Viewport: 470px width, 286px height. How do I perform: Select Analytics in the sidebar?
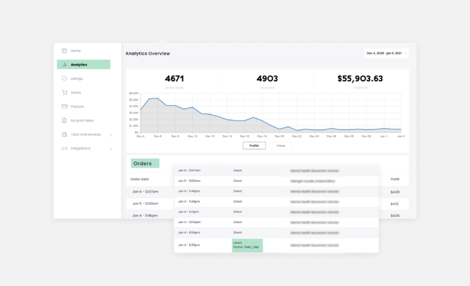[x=83, y=64]
